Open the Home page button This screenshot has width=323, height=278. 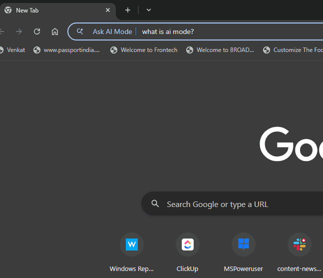coord(55,31)
